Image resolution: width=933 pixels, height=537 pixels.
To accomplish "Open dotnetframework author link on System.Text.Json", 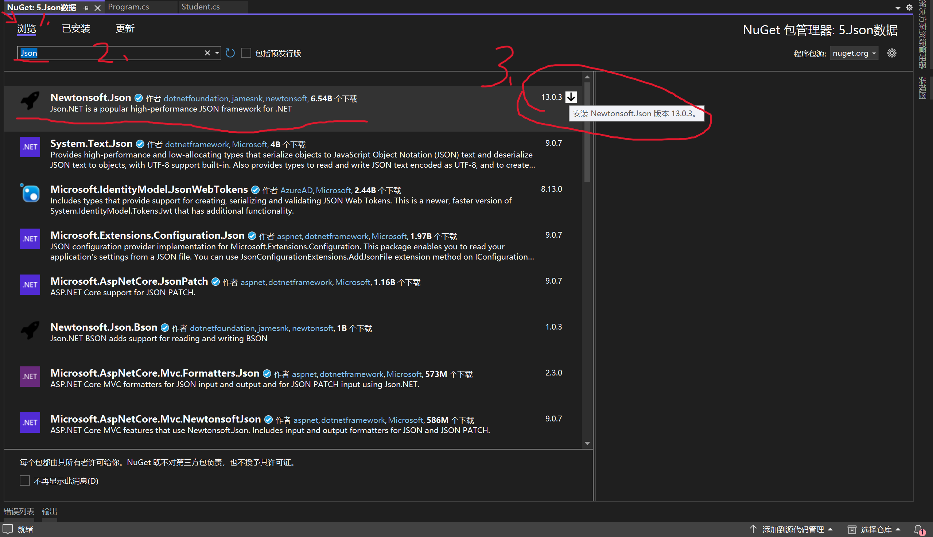I will pyautogui.click(x=197, y=145).
